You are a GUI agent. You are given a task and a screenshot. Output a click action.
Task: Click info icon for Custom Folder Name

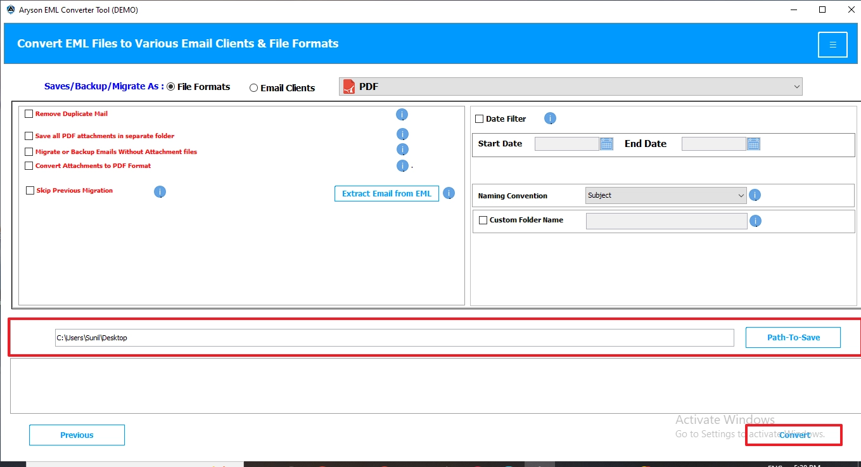click(x=755, y=221)
